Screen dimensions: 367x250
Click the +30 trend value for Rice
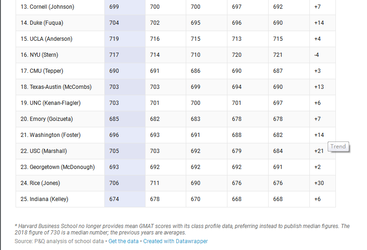click(x=319, y=183)
